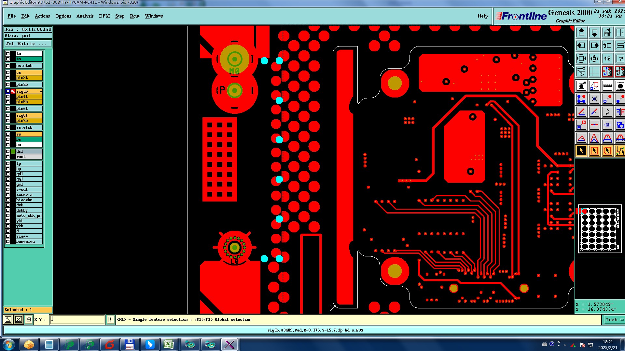
Task: Click the Job Matrix button
Action: (x=28, y=44)
